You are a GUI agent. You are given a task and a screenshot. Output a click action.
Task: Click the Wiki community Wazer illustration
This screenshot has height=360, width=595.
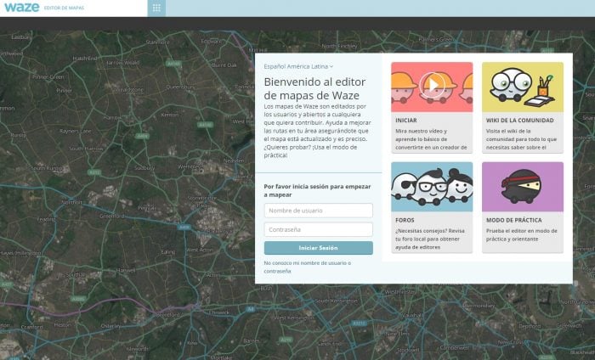(x=522, y=87)
